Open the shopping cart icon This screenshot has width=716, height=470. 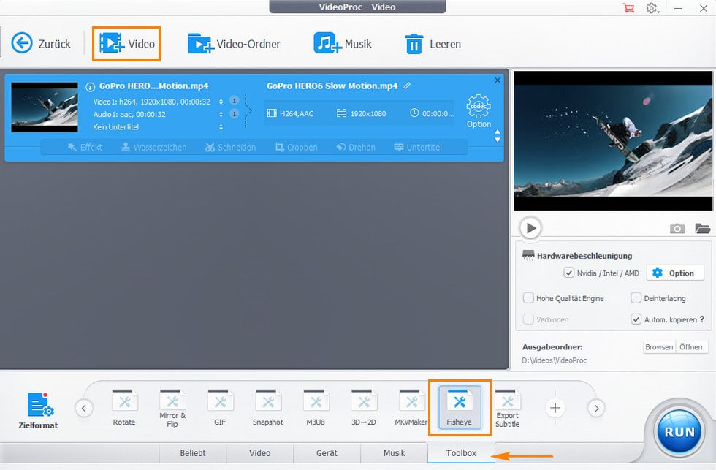click(629, 8)
